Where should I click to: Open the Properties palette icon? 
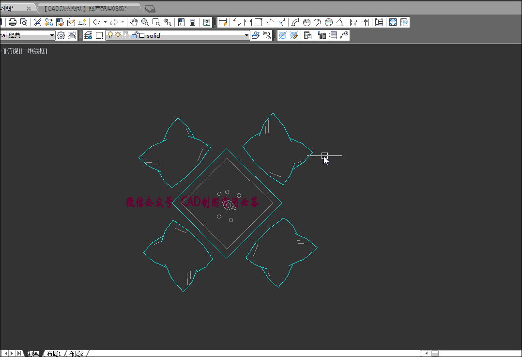point(182,22)
